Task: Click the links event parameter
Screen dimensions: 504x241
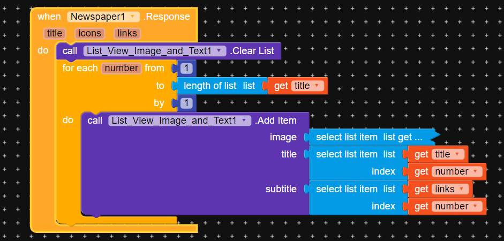Action: [x=127, y=33]
